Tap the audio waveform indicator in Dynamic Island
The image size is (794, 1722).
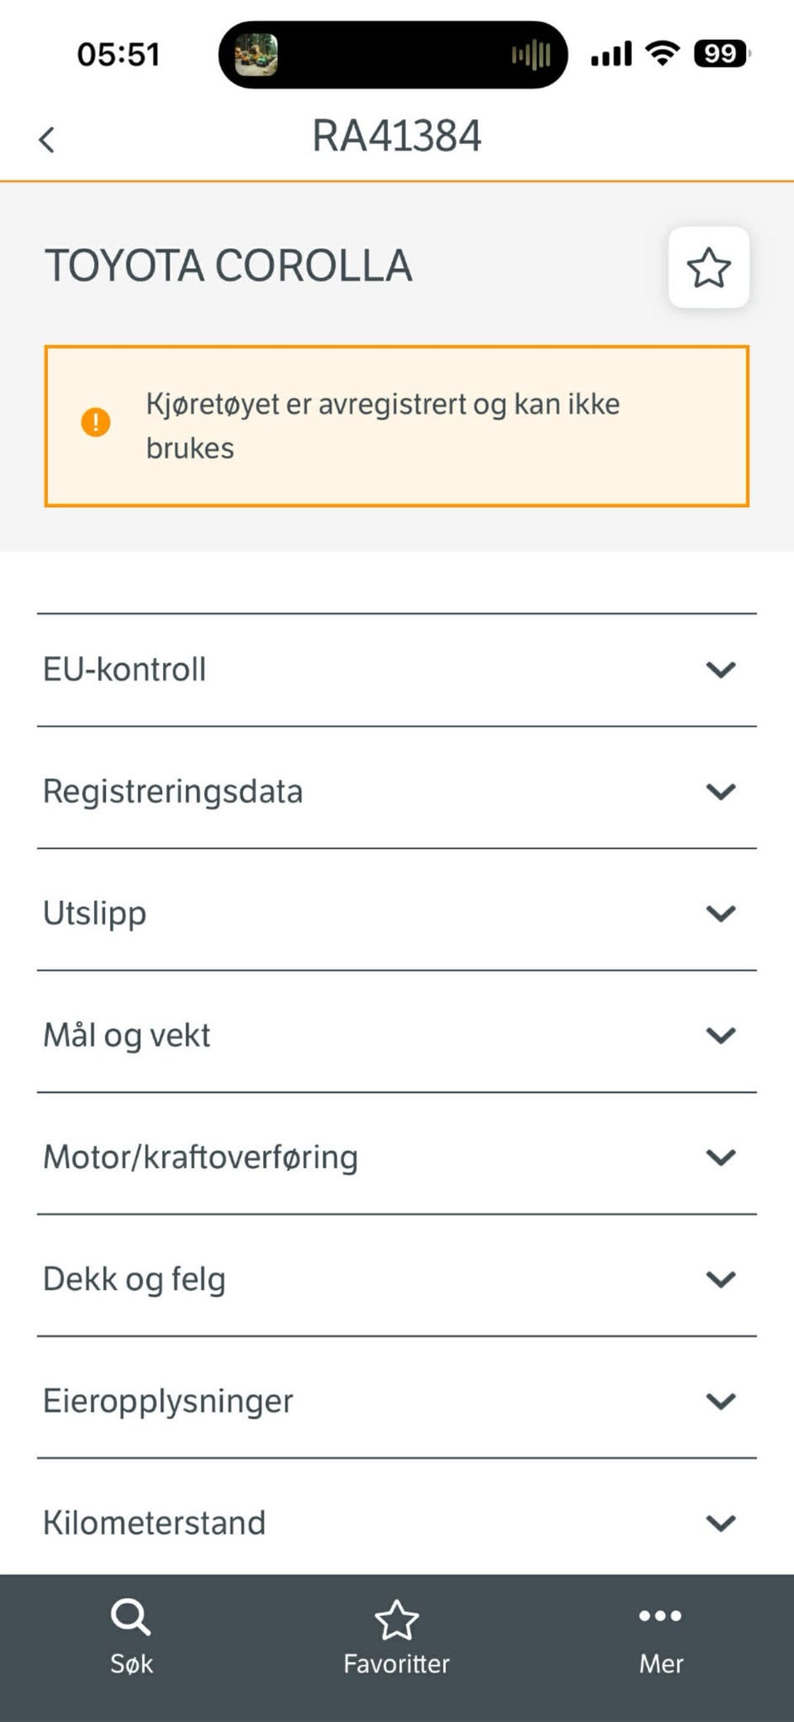531,55
